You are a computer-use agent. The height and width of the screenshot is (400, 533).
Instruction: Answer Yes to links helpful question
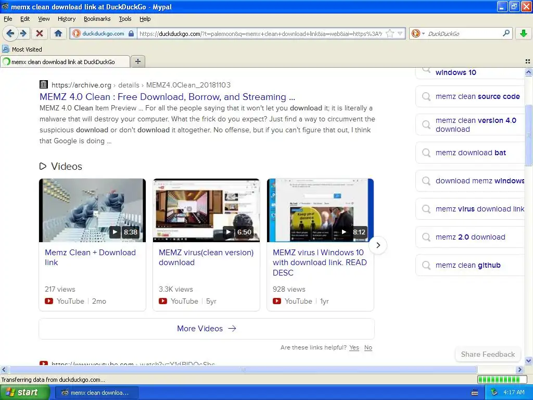(354, 347)
